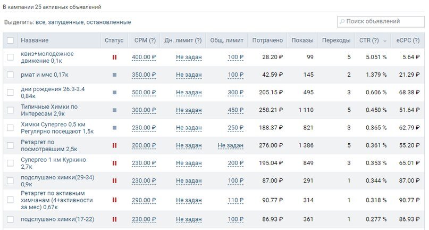The width and height of the screenshot is (429, 230).
Task: Edit the 290.00 ₽ CPM value
Action: [144, 200]
